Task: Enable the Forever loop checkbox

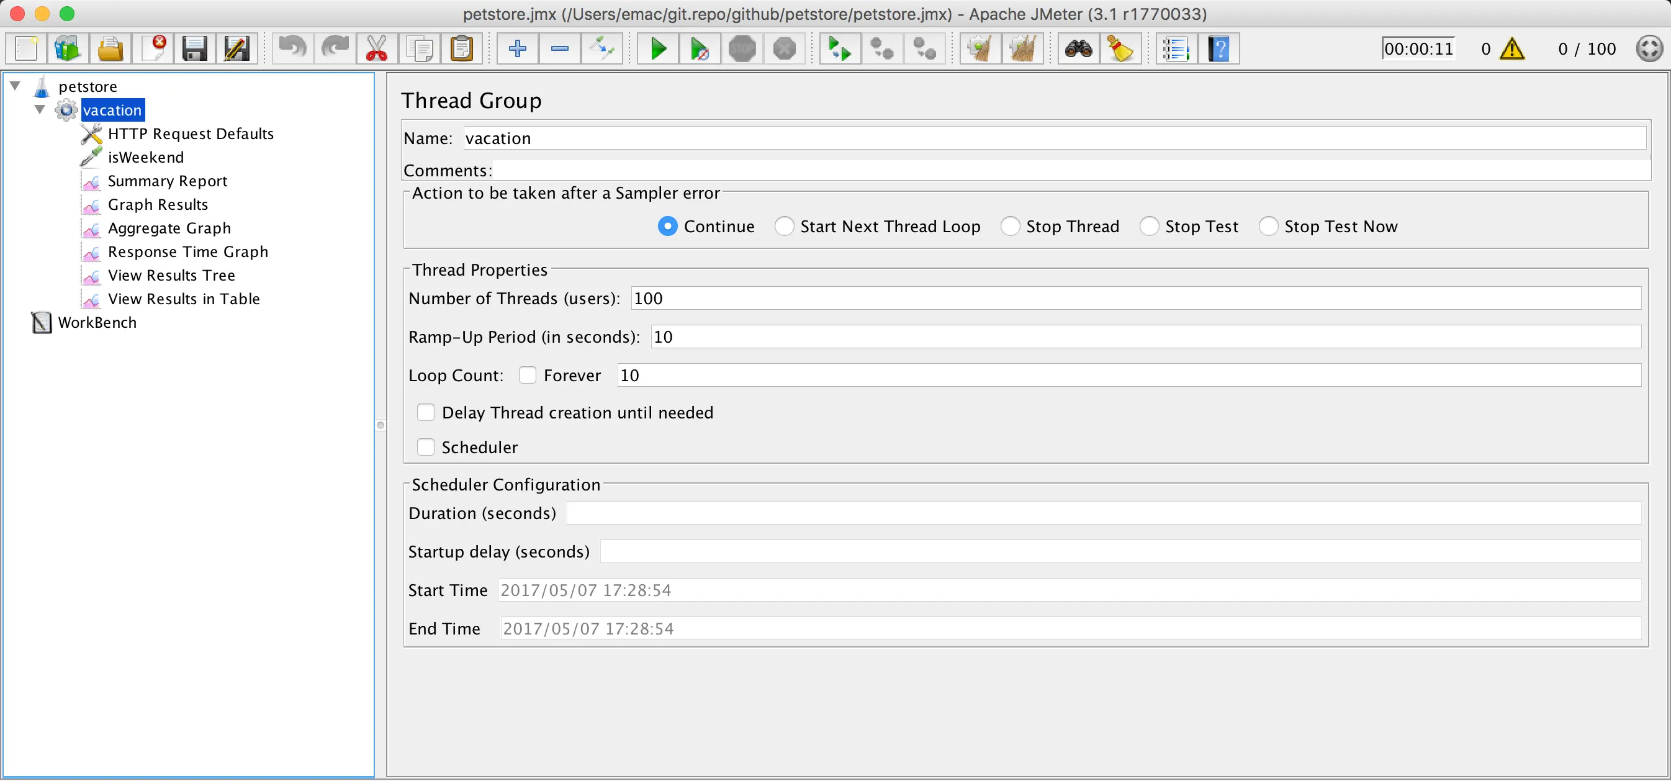Action: pyautogui.click(x=528, y=376)
